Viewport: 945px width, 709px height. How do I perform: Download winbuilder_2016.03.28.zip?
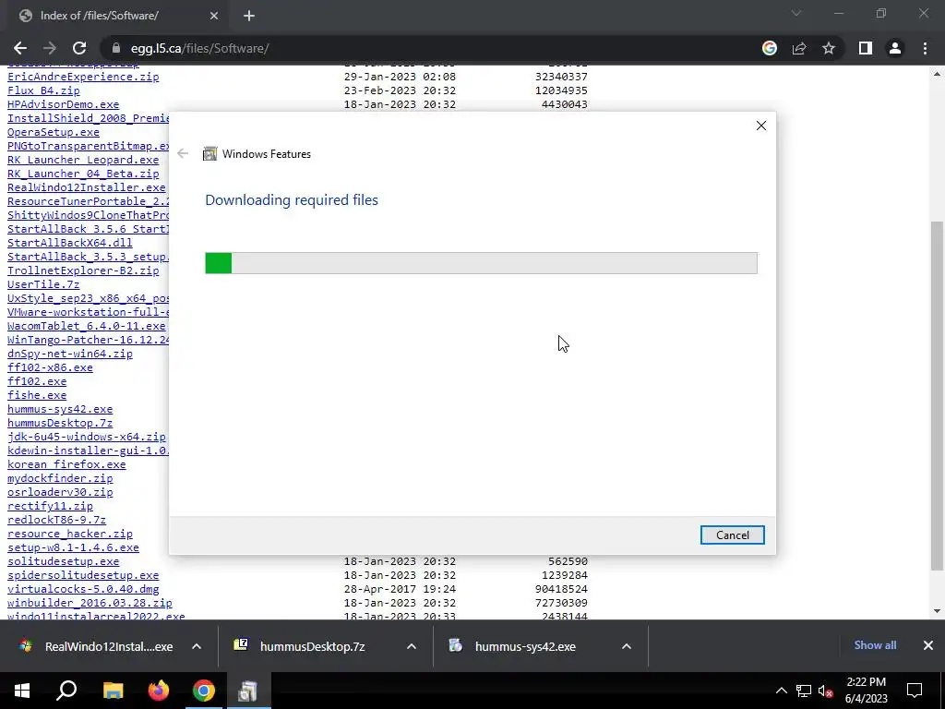pyautogui.click(x=90, y=604)
